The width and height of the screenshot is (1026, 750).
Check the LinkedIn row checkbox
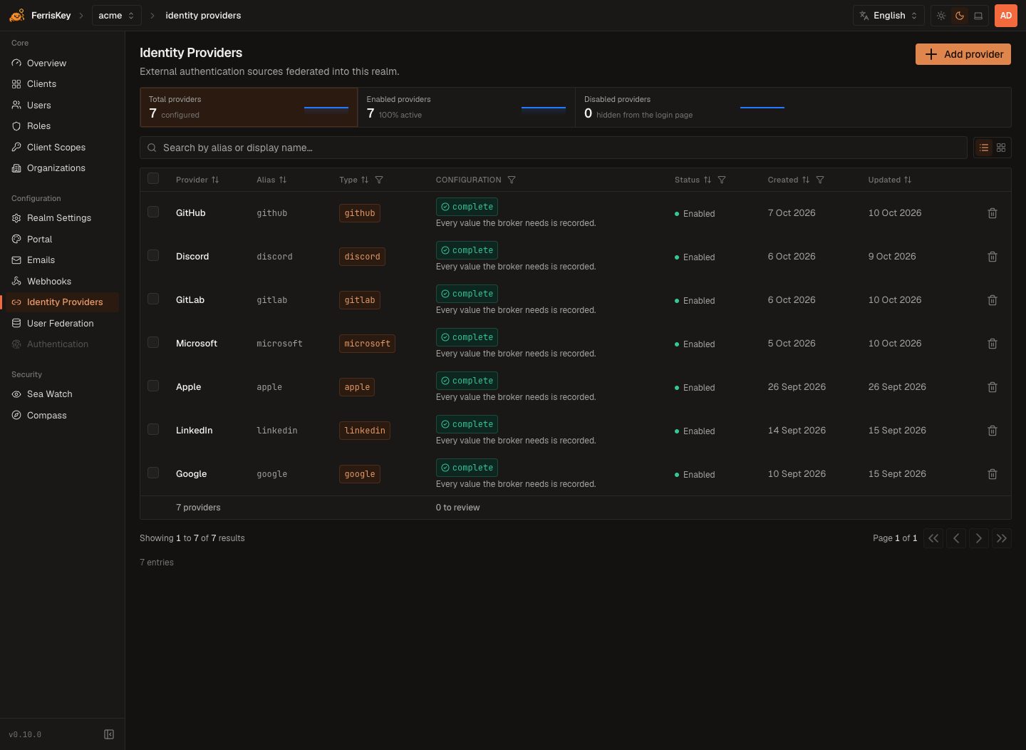pos(153,429)
